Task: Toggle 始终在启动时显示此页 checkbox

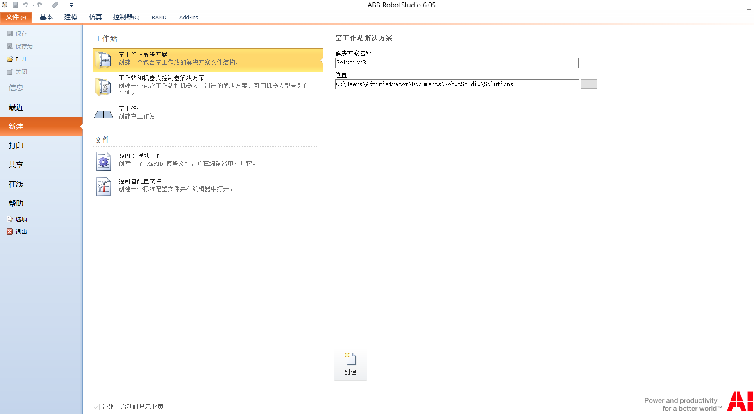Action: pyautogui.click(x=96, y=407)
